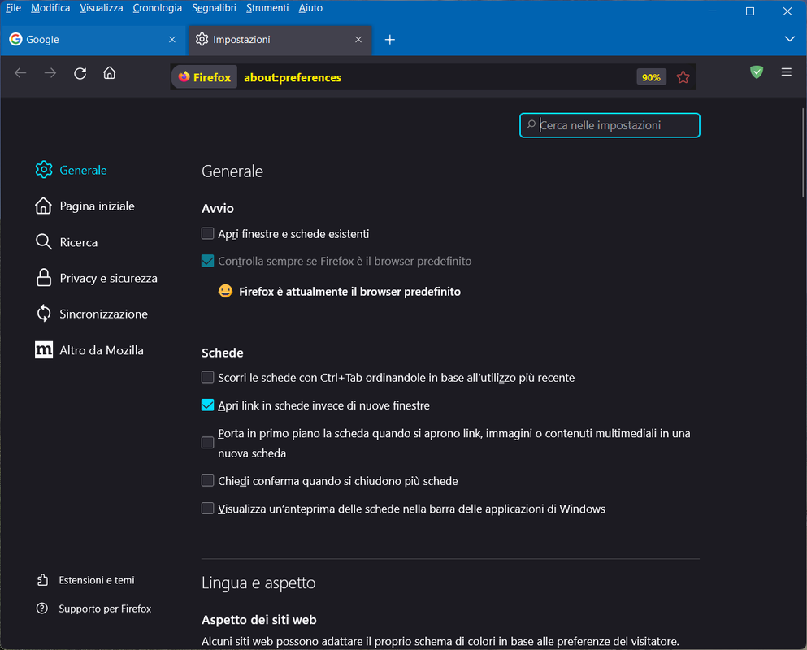Click 'Firefox è attualmente il browser predefinito' text
The width and height of the screenshot is (807, 650).
[x=349, y=292]
